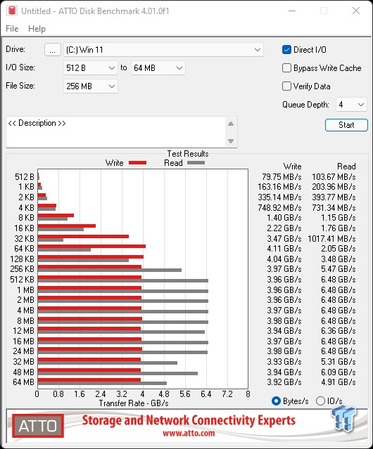Click the www.atto.com link
Screen dimensions: 373x449
[x=189, y=433]
